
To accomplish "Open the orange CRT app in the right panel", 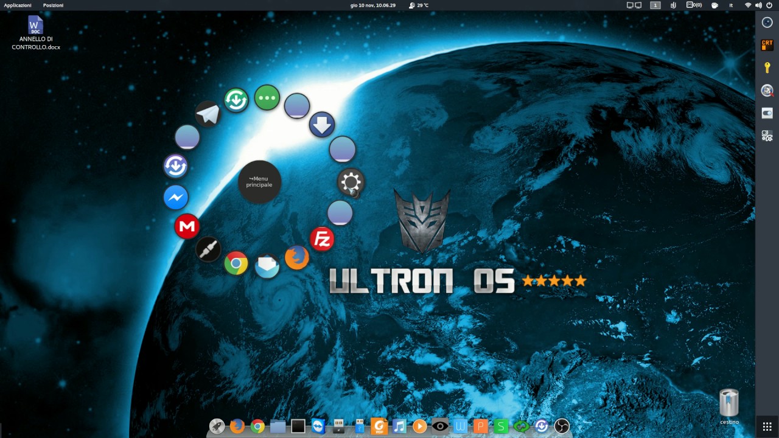I will pyautogui.click(x=767, y=45).
